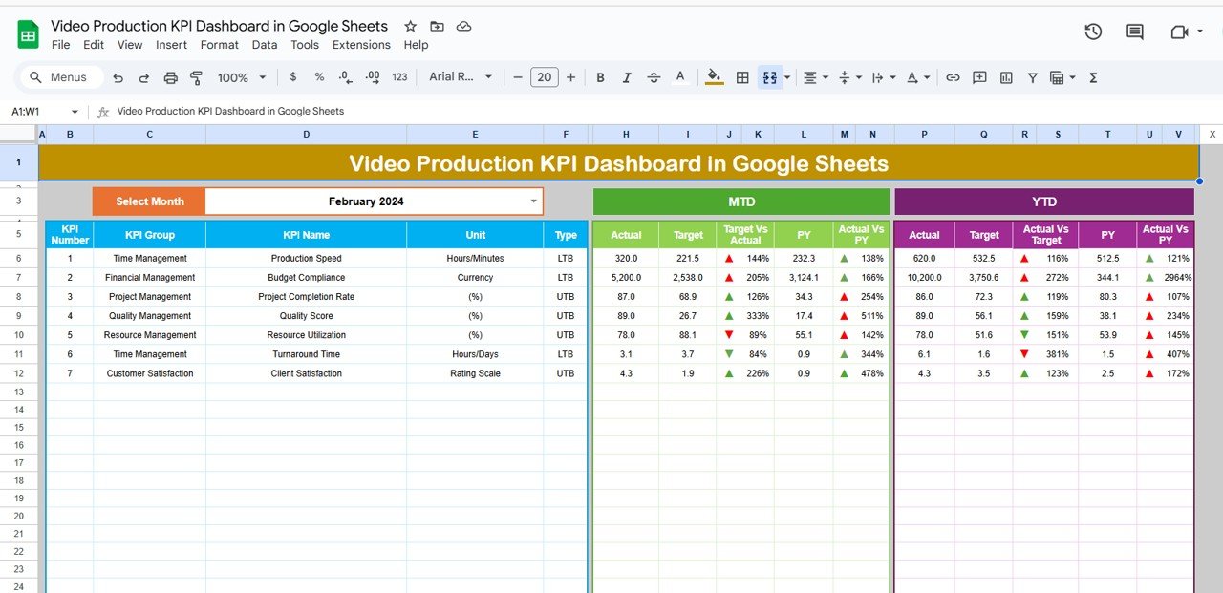Image resolution: width=1223 pixels, height=593 pixels.
Task: Open horizontal align dropdown
Action: point(815,77)
